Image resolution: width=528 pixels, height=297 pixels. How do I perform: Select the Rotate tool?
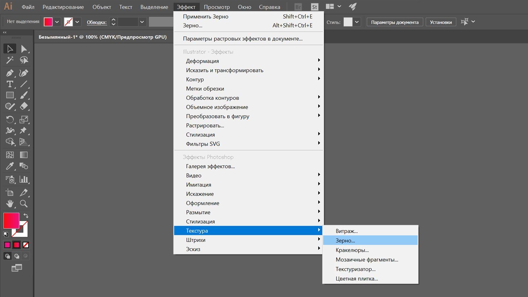coord(10,119)
